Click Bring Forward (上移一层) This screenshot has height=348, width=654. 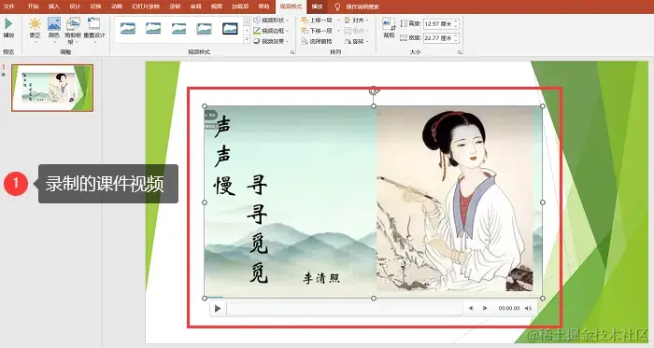(x=317, y=20)
